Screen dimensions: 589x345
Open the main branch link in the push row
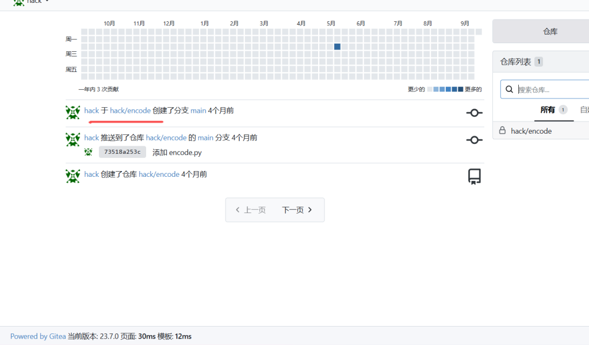pyautogui.click(x=205, y=138)
